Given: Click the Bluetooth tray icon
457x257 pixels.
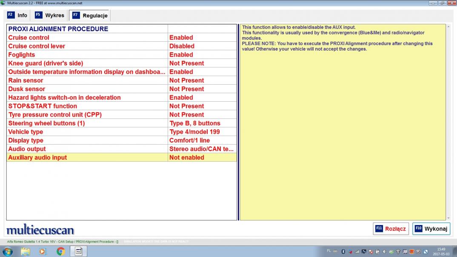Looking at the screenshot, I should click(x=343, y=251).
